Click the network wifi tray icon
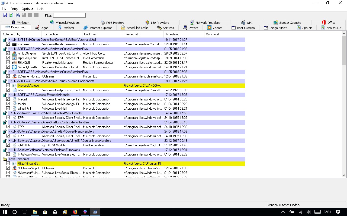This screenshot has width=347, height=216. pyautogui.click(x=300, y=212)
